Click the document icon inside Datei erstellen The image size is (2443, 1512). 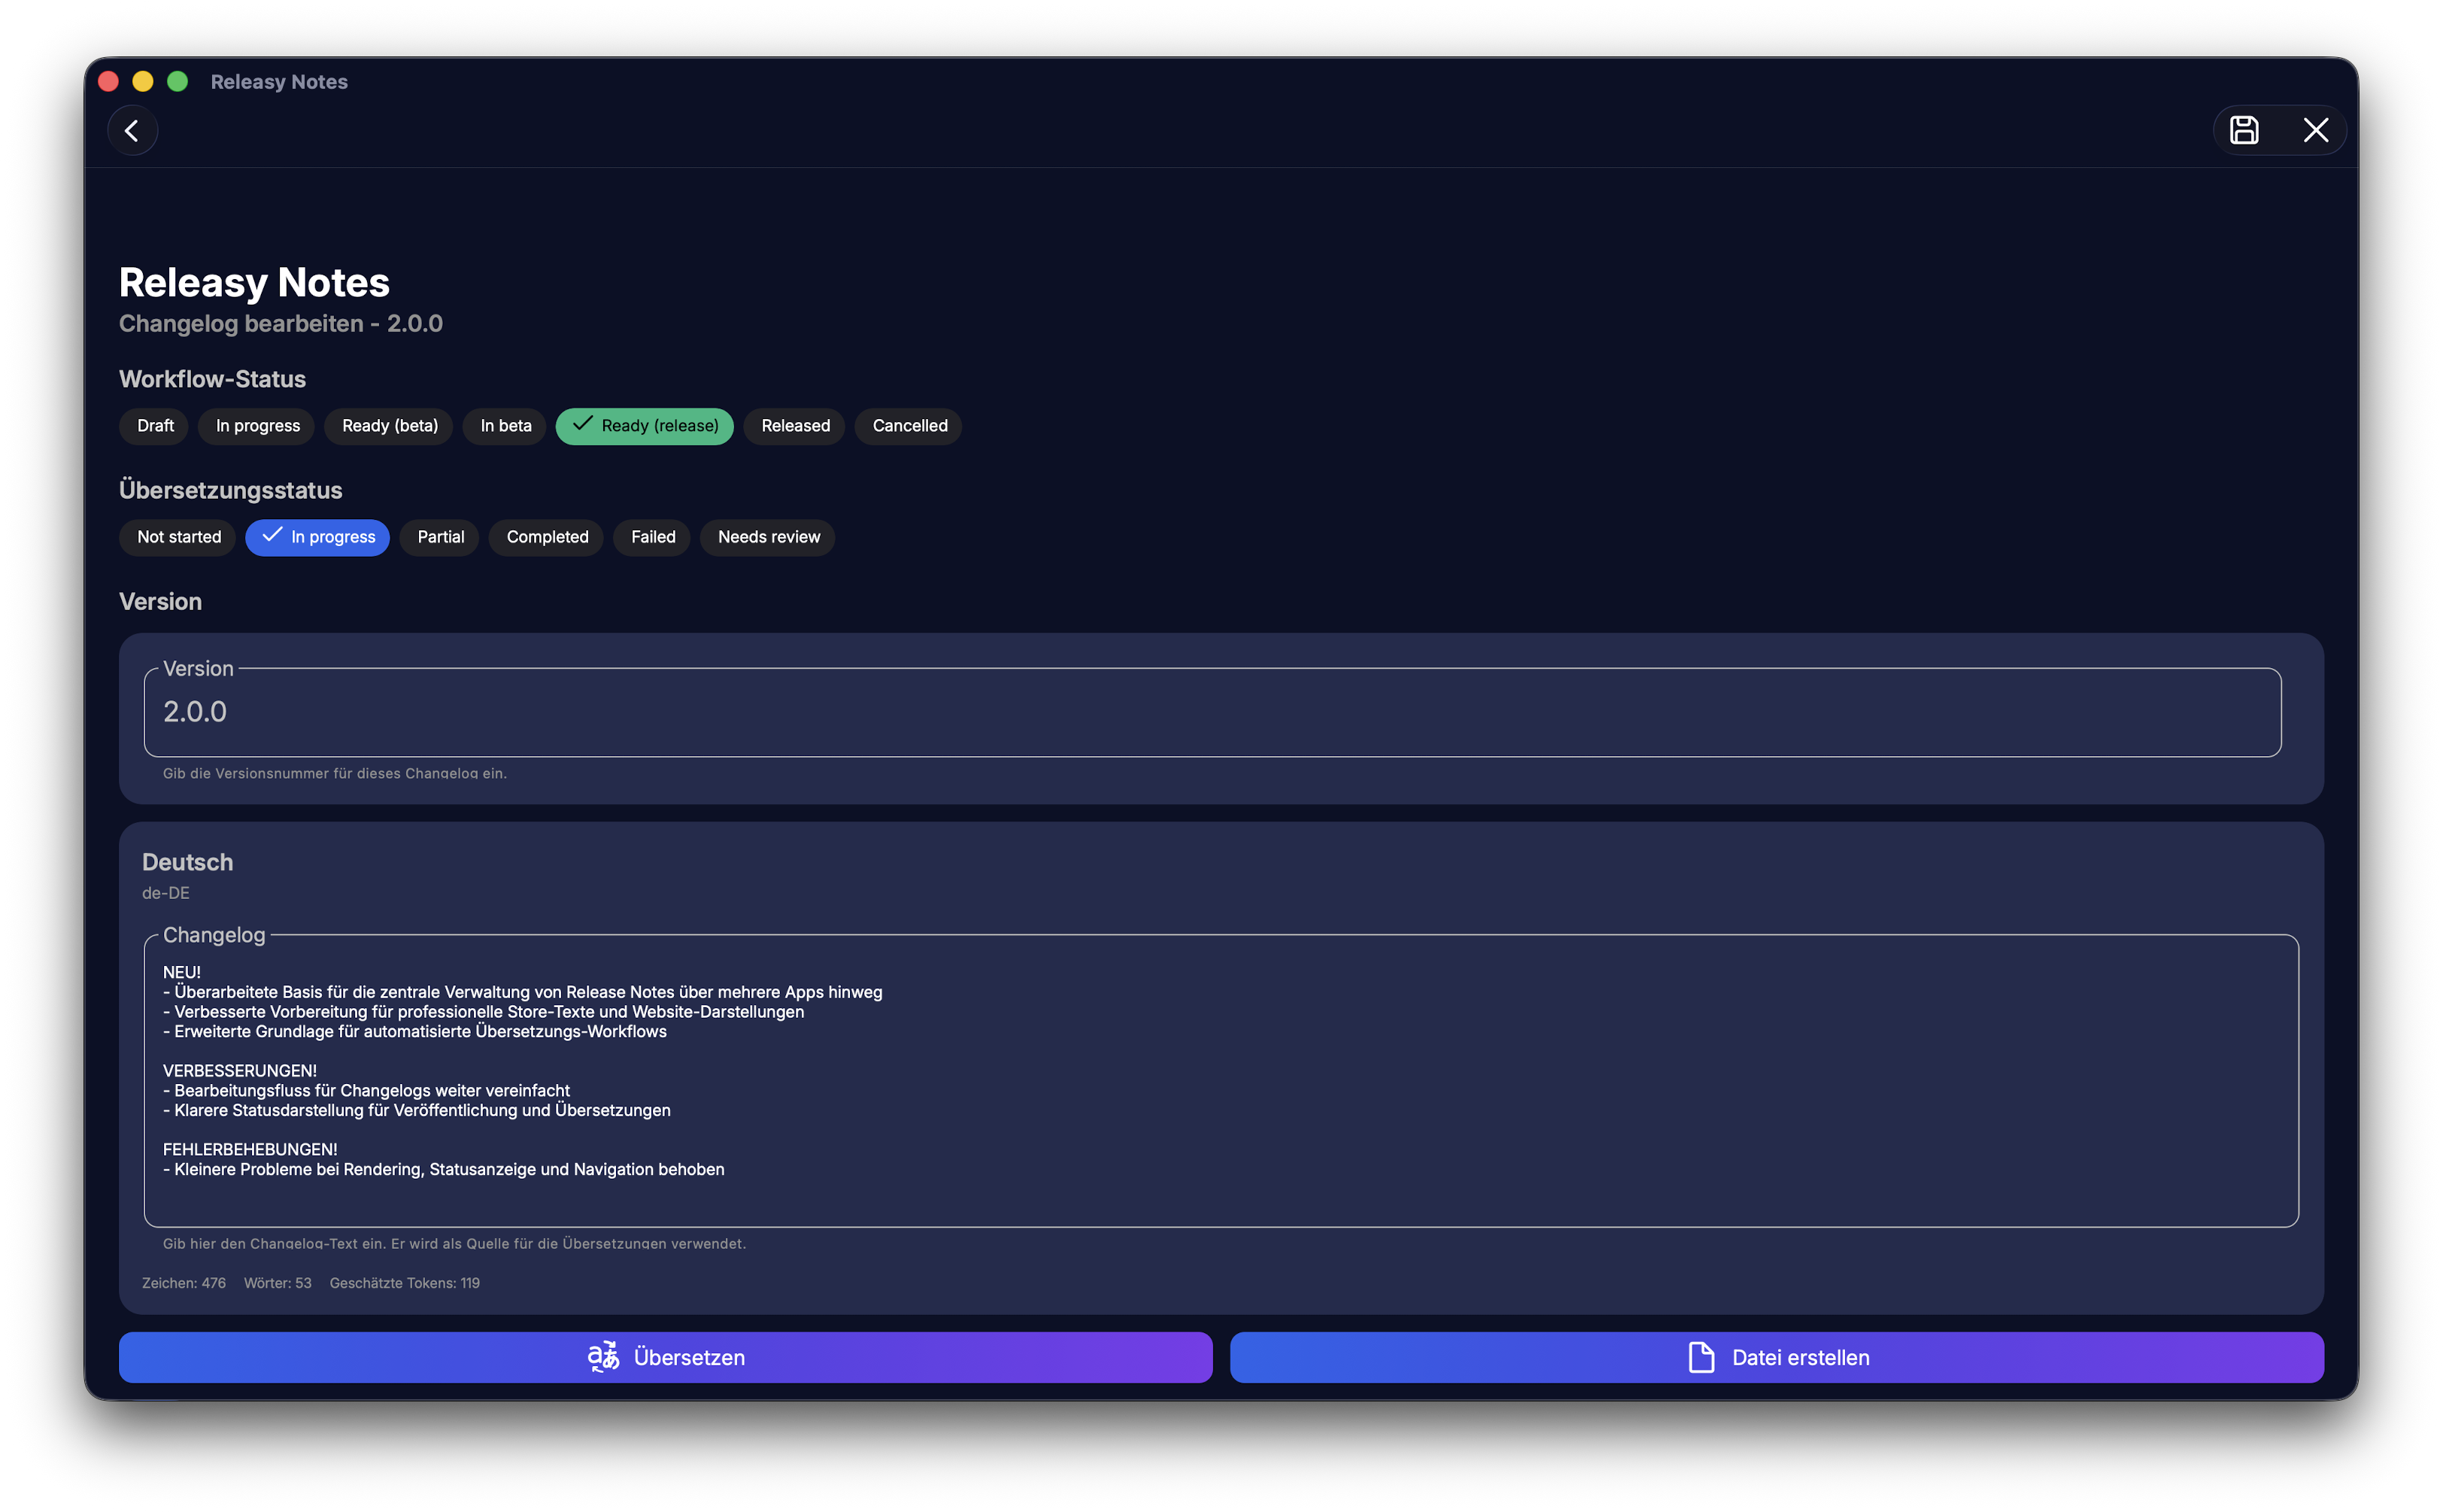click(x=1701, y=1357)
